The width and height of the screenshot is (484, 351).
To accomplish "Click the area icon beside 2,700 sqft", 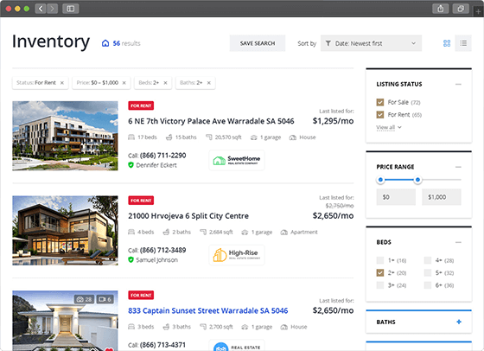I will (x=203, y=327).
